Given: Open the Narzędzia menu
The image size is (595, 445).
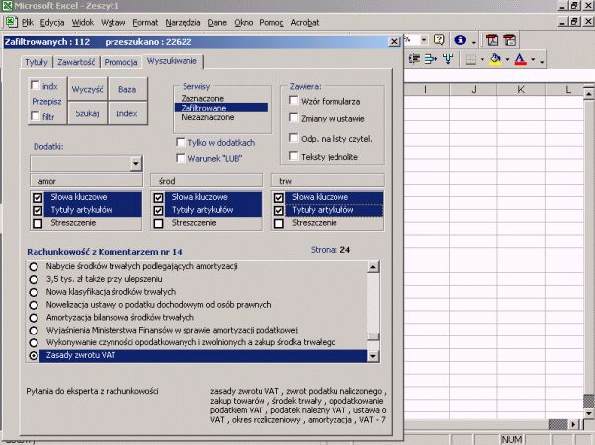Looking at the screenshot, I should pos(182,21).
